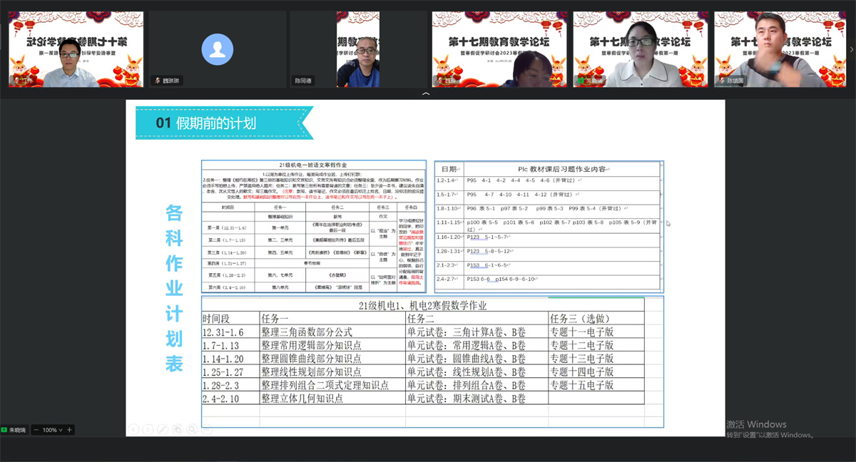The width and height of the screenshot is (856, 462).
Task: Click the slide title 01 假期前的计划
Action: (206, 123)
